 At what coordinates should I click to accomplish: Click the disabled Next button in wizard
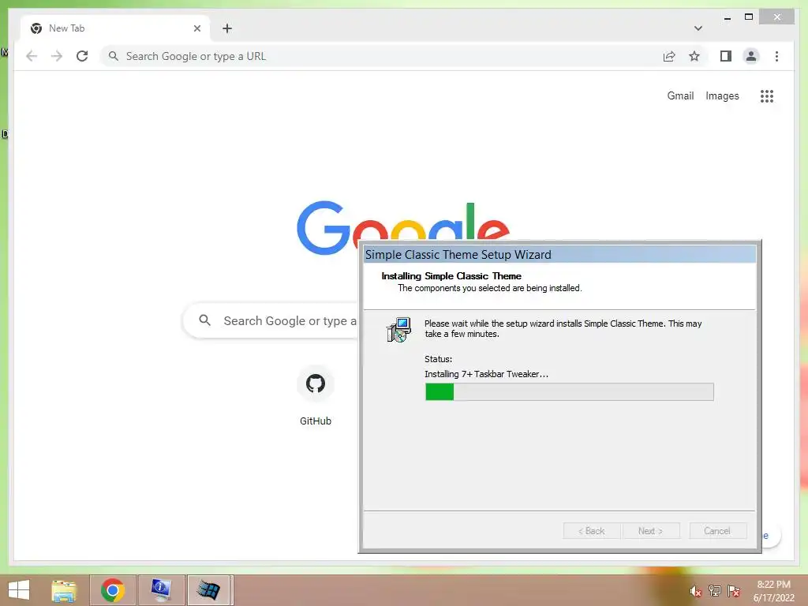651,531
